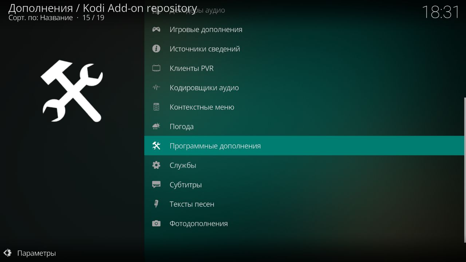This screenshot has width=466, height=262.
Task: Click the subtitles icon beside Субтитры
Action: 156,184
